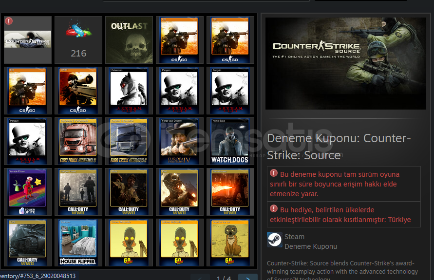The width and height of the screenshot is (434, 280).
Task: Select the Call of Duty WWII zombie soldier card
Action: pyautogui.click(x=129, y=192)
